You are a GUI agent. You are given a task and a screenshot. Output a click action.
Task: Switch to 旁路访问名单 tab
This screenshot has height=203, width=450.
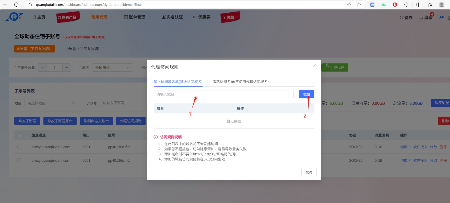[x=240, y=82]
